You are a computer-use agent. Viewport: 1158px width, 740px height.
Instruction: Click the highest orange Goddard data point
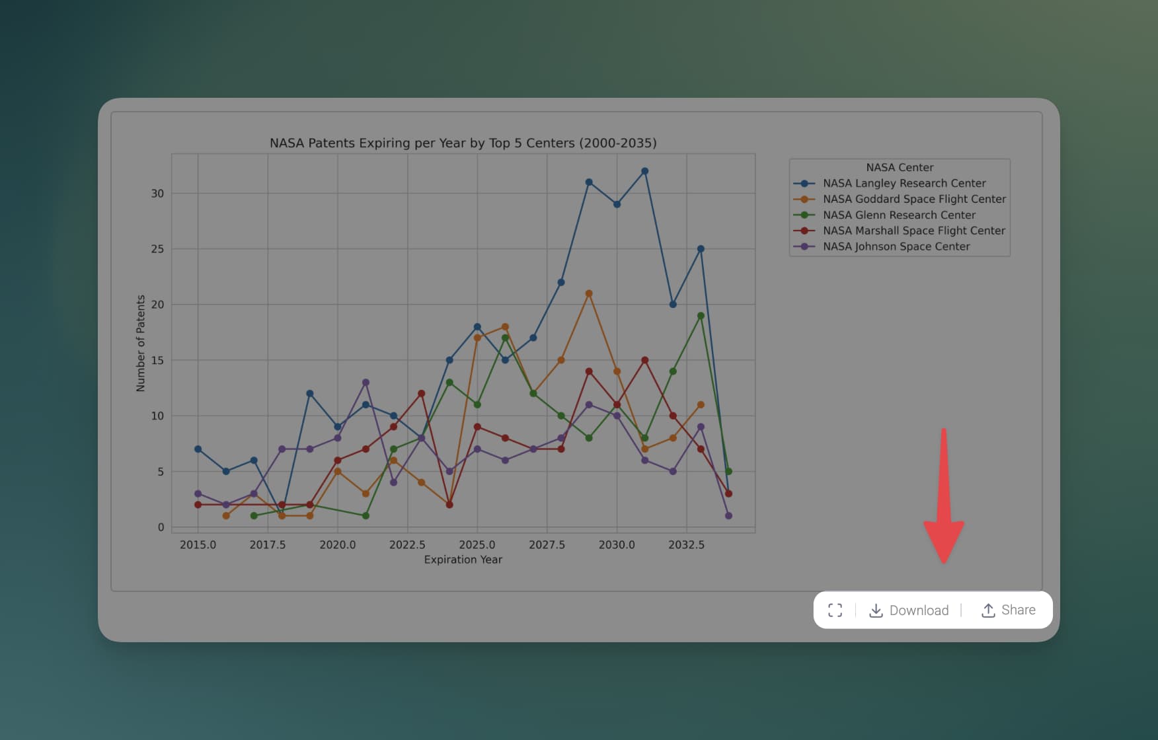(x=589, y=294)
